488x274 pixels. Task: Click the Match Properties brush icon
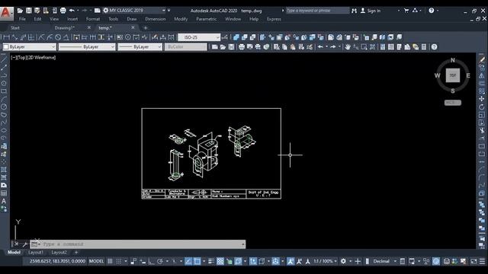pyautogui.click(x=310, y=47)
